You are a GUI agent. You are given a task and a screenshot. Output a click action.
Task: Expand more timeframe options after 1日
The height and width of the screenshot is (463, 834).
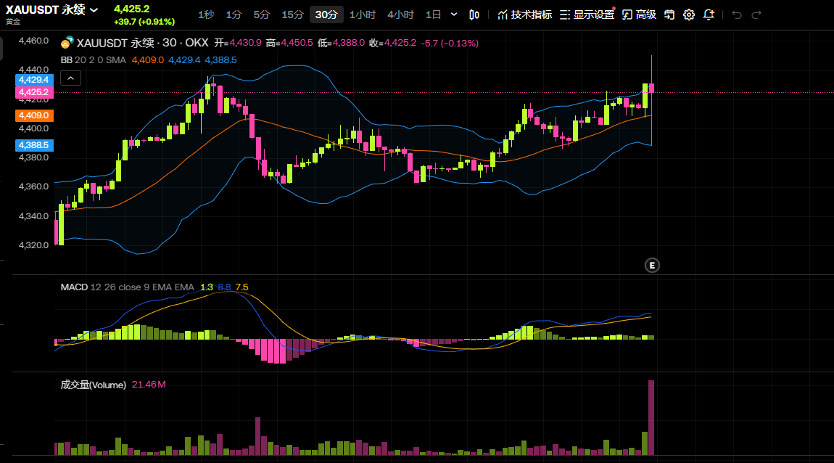(x=454, y=15)
